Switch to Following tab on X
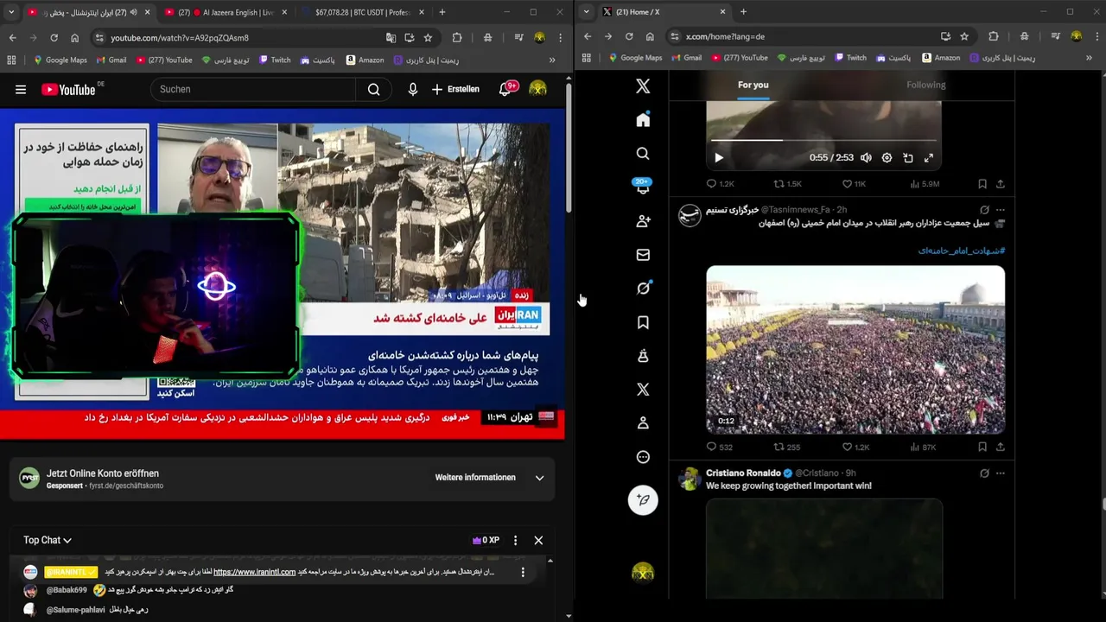 coord(926,85)
